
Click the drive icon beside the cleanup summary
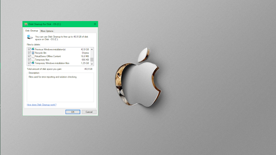[x=30, y=37]
